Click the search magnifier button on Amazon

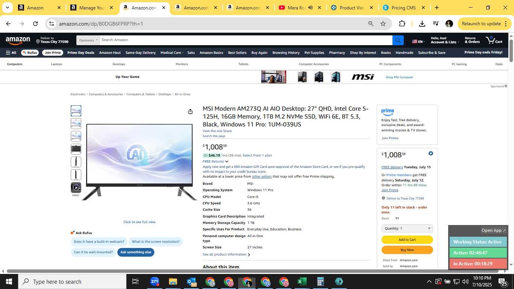(398, 40)
